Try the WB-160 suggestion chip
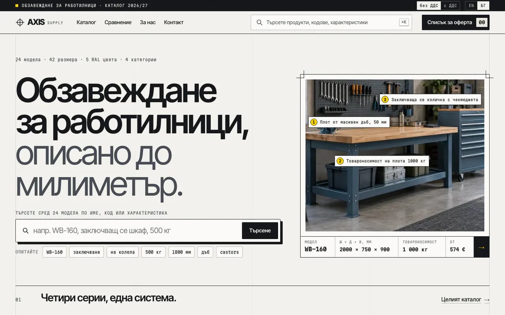This screenshot has width=505, height=315. (54, 252)
